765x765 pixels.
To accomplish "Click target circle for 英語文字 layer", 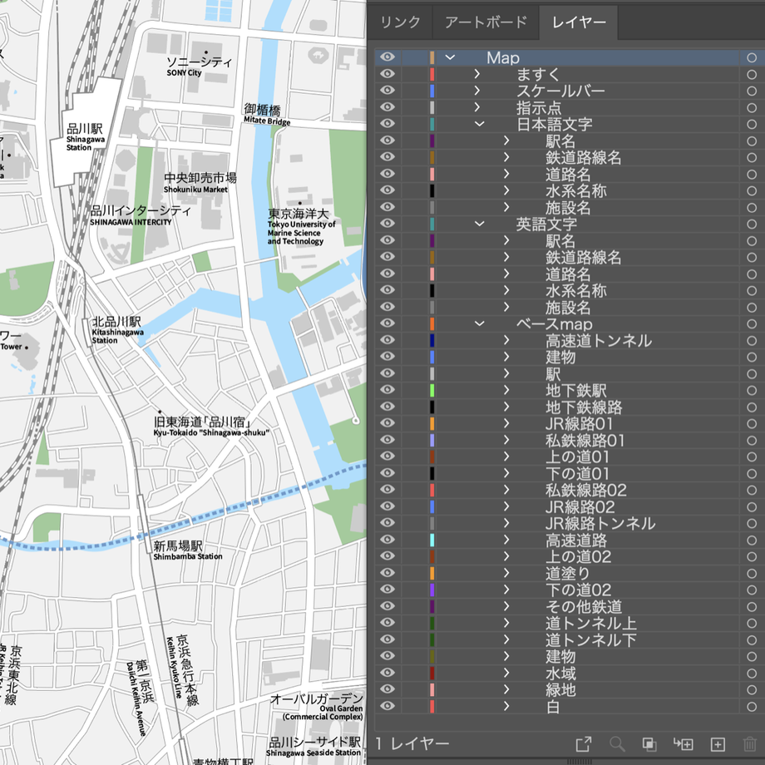I will (x=752, y=224).
